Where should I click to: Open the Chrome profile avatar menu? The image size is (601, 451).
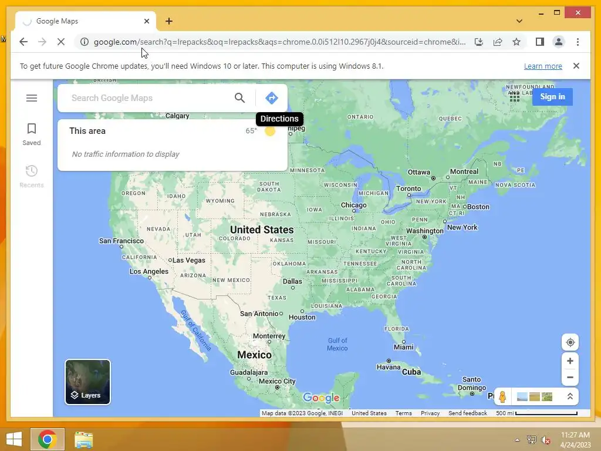tap(559, 42)
